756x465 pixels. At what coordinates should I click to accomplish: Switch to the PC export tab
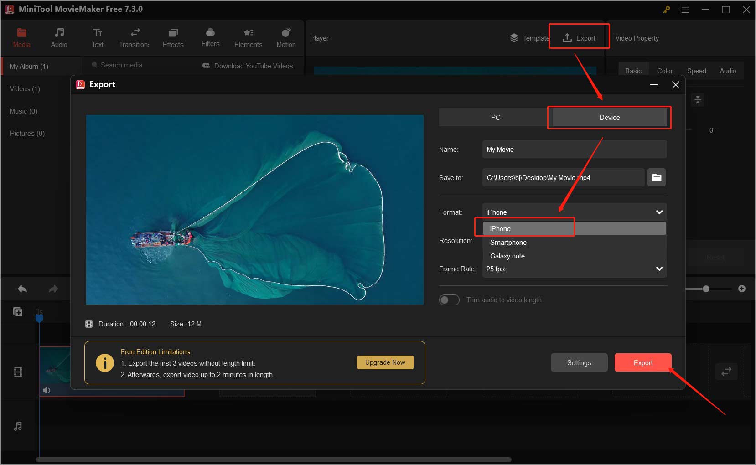point(496,117)
